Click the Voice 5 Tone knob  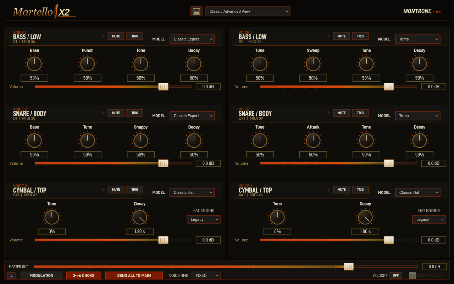pyautogui.click(x=366, y=141)
